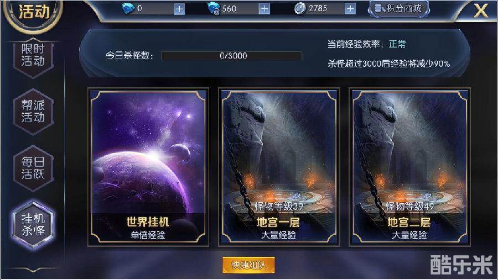Close the activity panel with the X

point(481,11)
